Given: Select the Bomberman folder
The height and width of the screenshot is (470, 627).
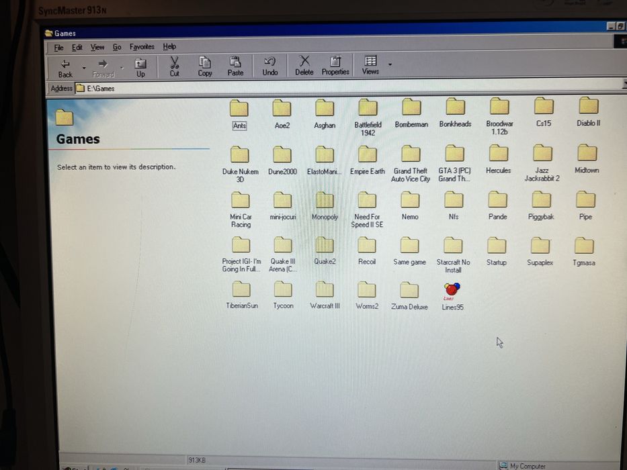Looking at the screenshot, I should pyautogui.click(x=411, y=113).
